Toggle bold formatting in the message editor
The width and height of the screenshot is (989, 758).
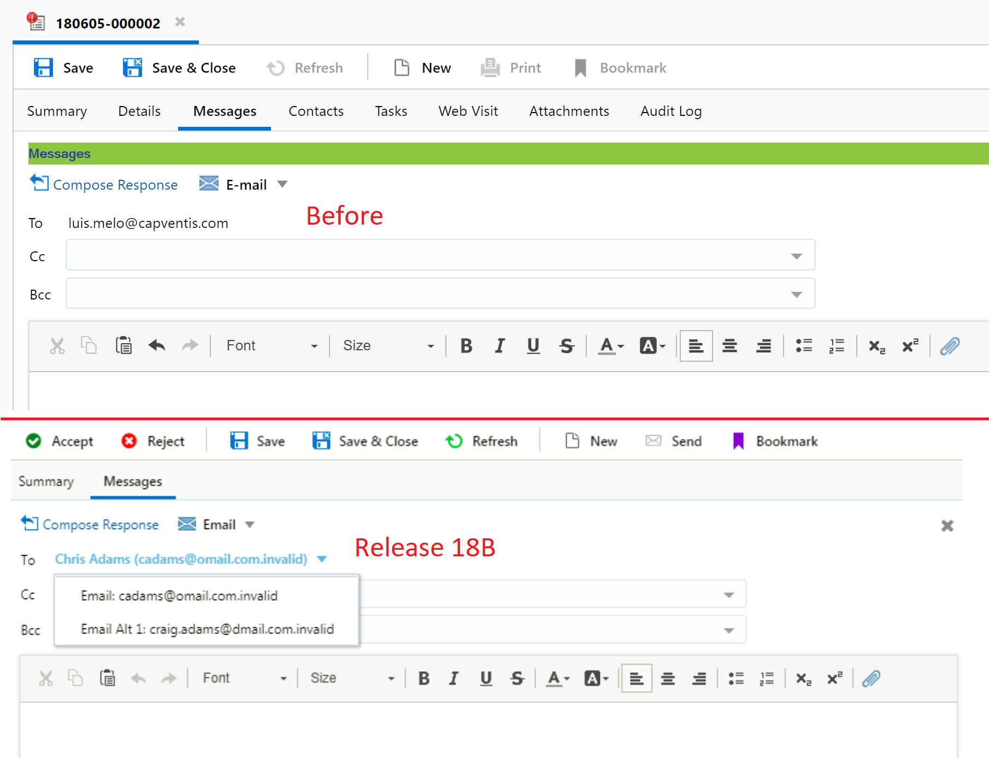466,345
